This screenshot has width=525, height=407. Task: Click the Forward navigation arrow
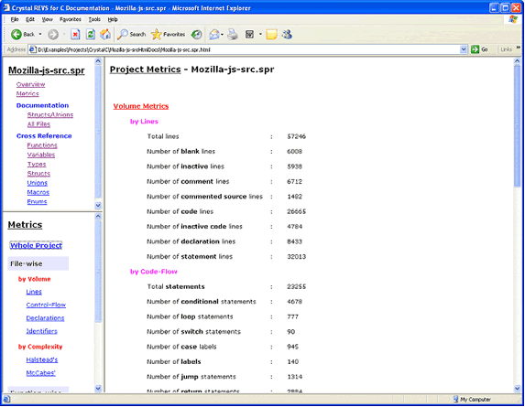53,34
